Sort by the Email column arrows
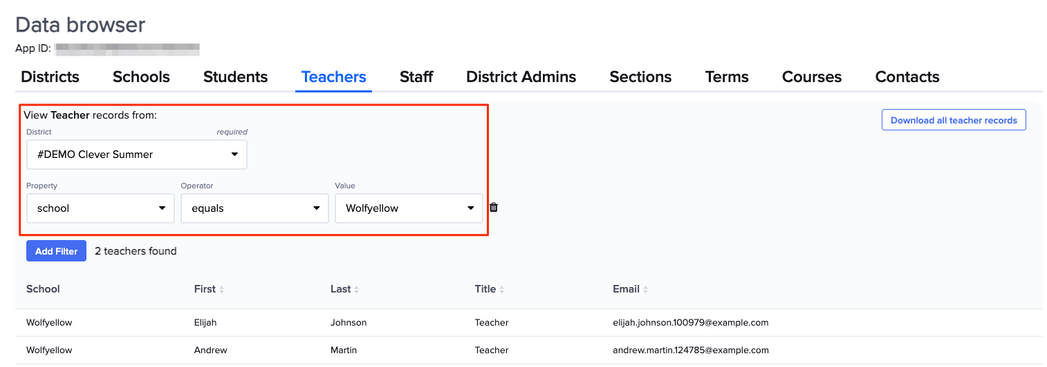This screenshot has width=1047, height=367. [x=645, y=290]
